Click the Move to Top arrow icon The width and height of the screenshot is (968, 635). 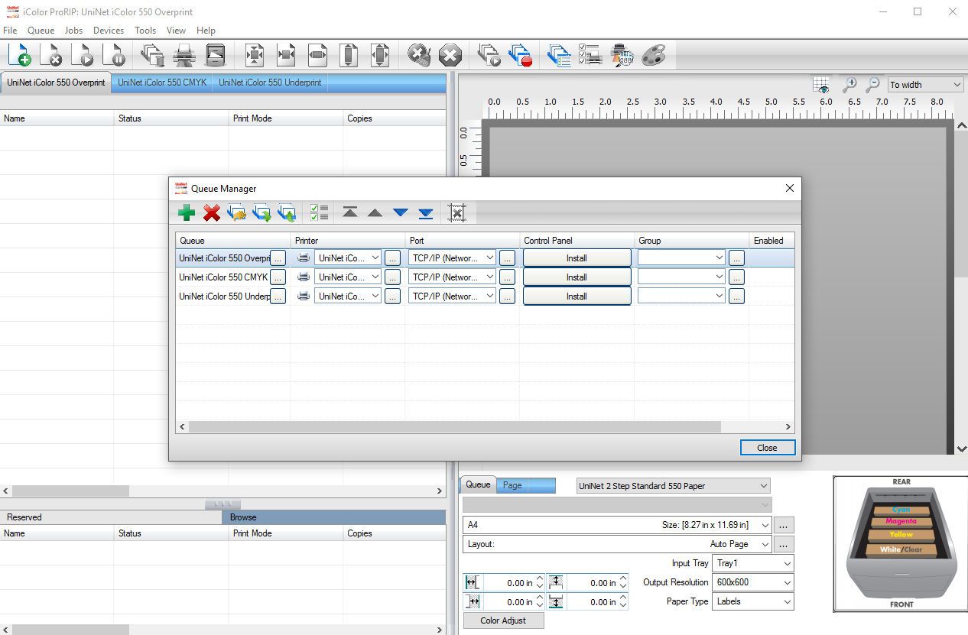(350, 212)
